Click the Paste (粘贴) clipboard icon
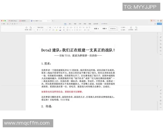The height and width of the screenshot is (130, 163). pos(31,28)
